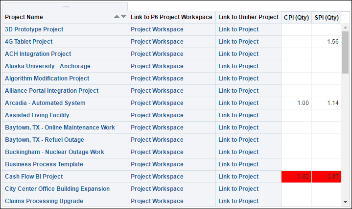Follow Link to Project for Claims Processing Upgrade
Viewport: 352px width, 209px height.
tap(238, 201)
